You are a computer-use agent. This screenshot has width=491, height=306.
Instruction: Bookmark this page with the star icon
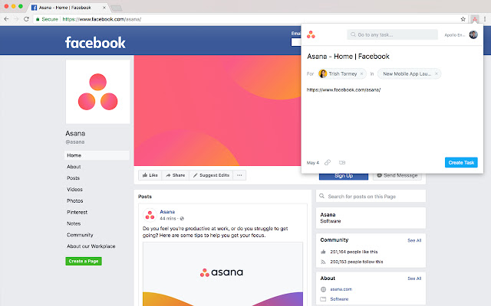pyautogui.click(x=463, y=19)
